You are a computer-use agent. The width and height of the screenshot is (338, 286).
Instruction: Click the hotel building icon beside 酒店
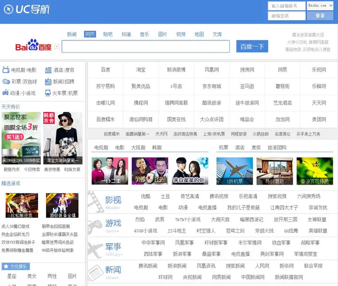tap(48, 70)
